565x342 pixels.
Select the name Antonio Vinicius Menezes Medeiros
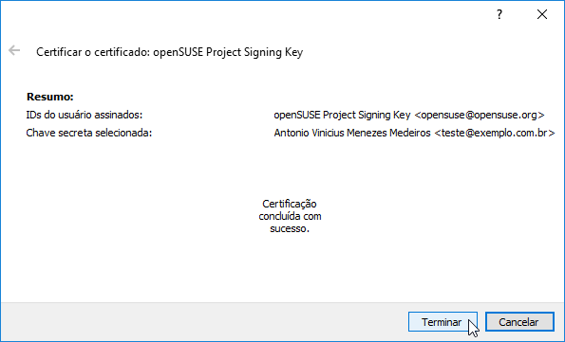pyautogui.click(x=352, y=133)
